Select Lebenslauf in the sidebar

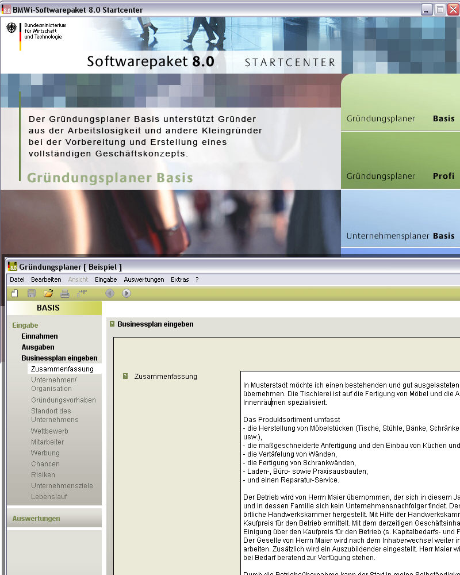(49, 497)
